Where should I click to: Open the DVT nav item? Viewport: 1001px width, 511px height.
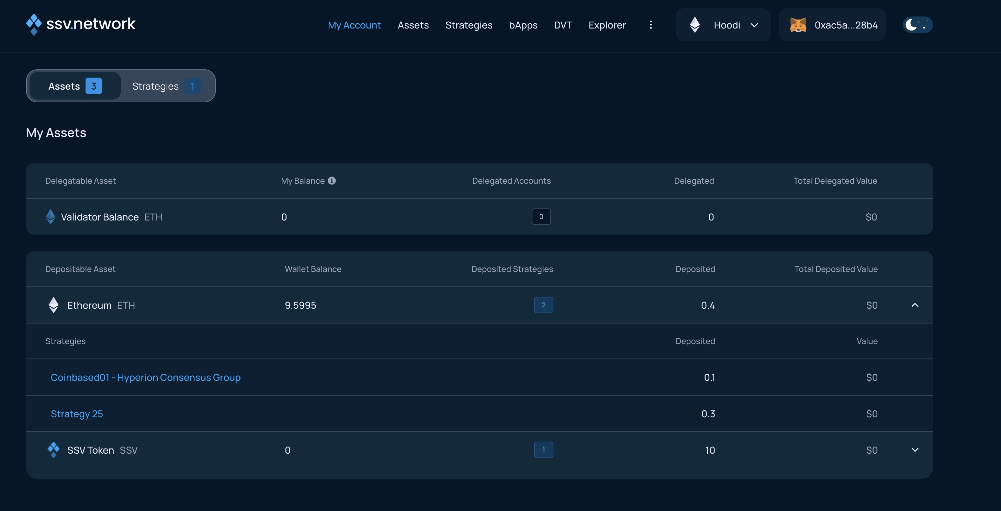coord(563,25)
